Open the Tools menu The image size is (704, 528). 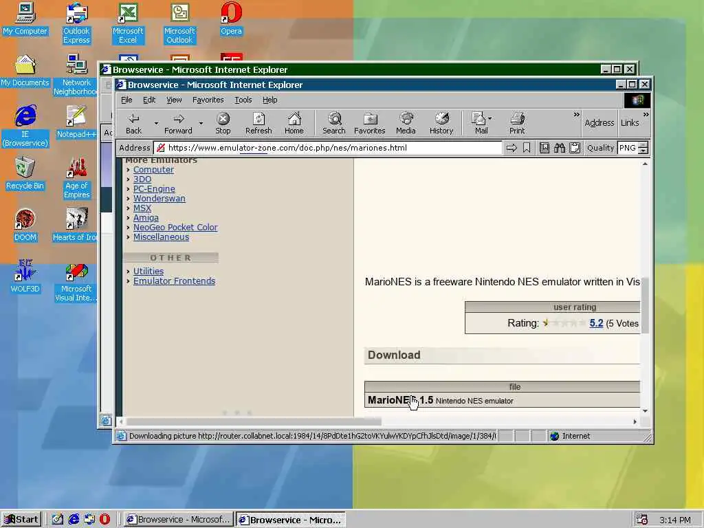[x=243, y=100]
